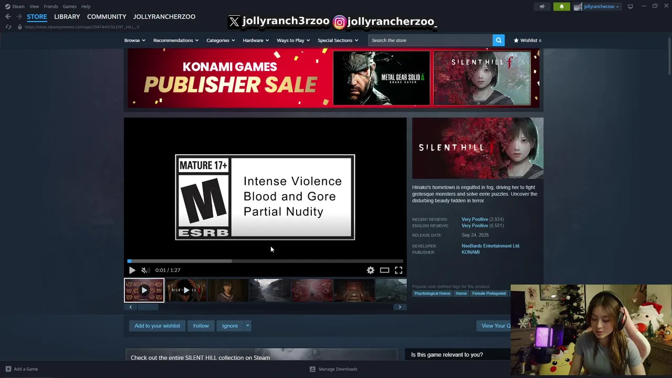
Task: Open the Help menu
Action: tap(86, 6)
